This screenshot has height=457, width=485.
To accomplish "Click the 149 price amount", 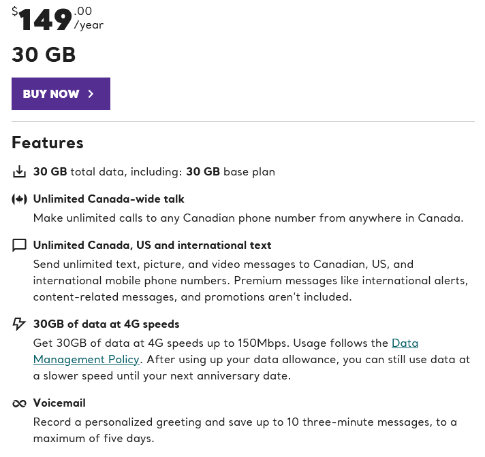I will point(45,20).
